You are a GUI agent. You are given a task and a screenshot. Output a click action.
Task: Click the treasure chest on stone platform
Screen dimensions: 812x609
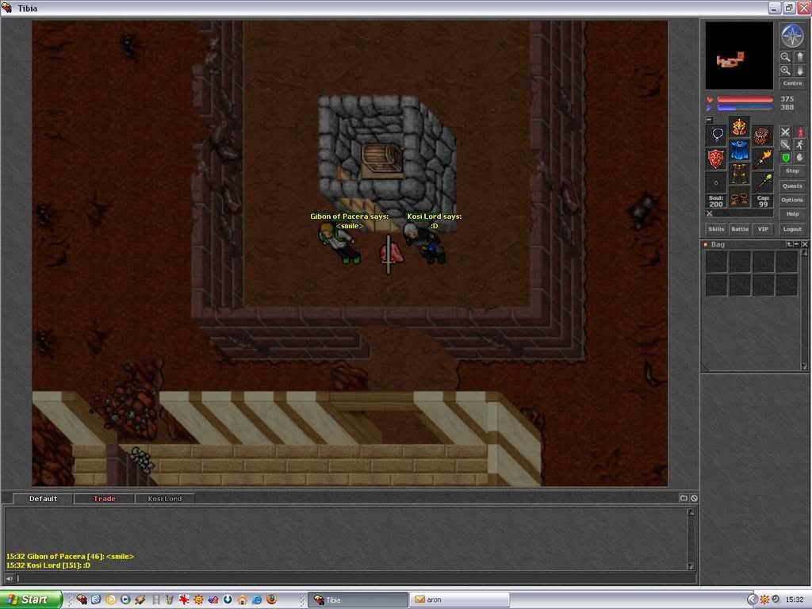pyautogui.click(x=382, y=161)
